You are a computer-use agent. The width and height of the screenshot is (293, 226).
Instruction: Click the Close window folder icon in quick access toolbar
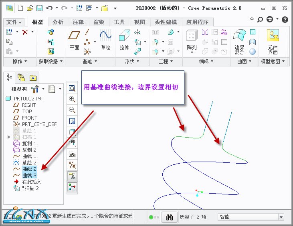(x=105, y=8)
